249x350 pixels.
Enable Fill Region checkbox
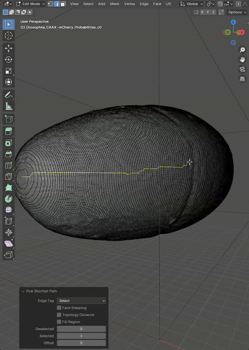(59, 322)
